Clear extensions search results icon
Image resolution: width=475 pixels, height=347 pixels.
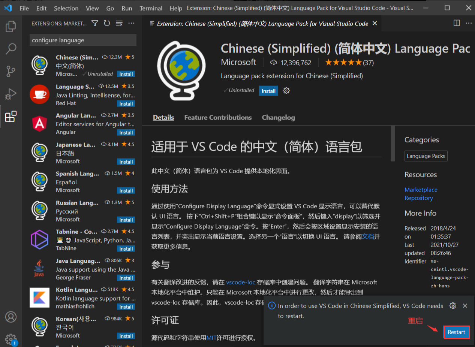click(x=119, y=23)
